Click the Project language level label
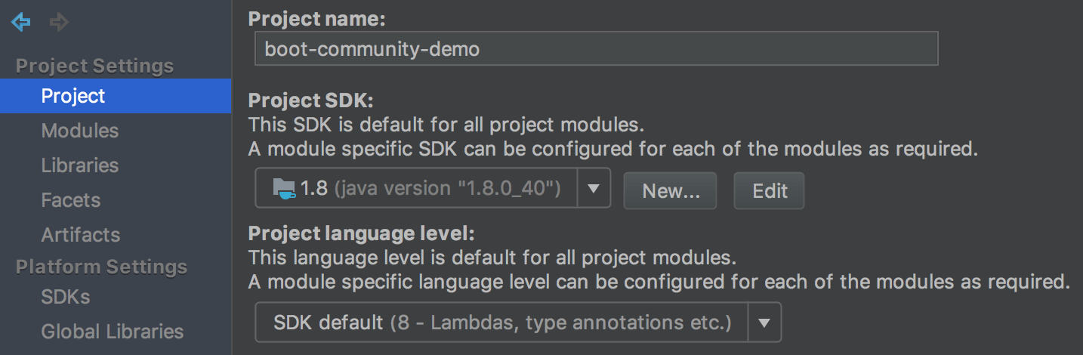This screenshot has height=355, width=1083. click(x=361, y=233)
